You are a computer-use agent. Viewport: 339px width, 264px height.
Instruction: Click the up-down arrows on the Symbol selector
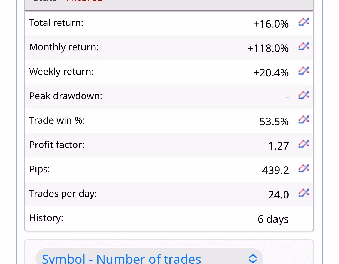tap(253, 258)
